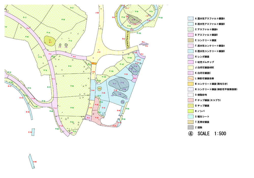This screenshot has width=254, height=178.
Task: Select the P: チップ舗装(エコプラ) legend swatch
Action: point(190,100)
